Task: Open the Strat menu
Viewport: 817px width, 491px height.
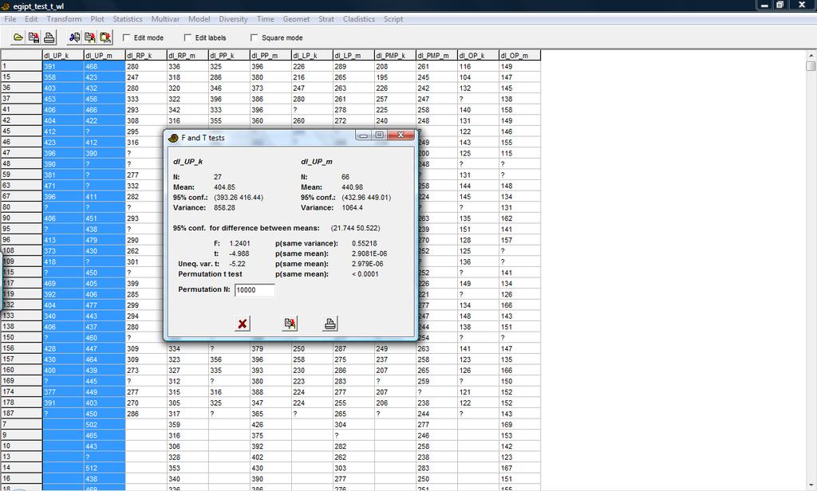Action: 326,19
